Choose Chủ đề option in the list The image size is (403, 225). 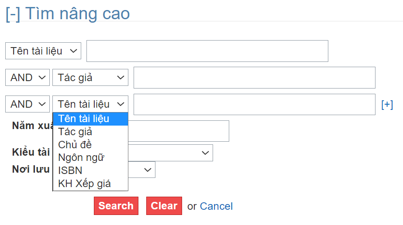[90, 145]
